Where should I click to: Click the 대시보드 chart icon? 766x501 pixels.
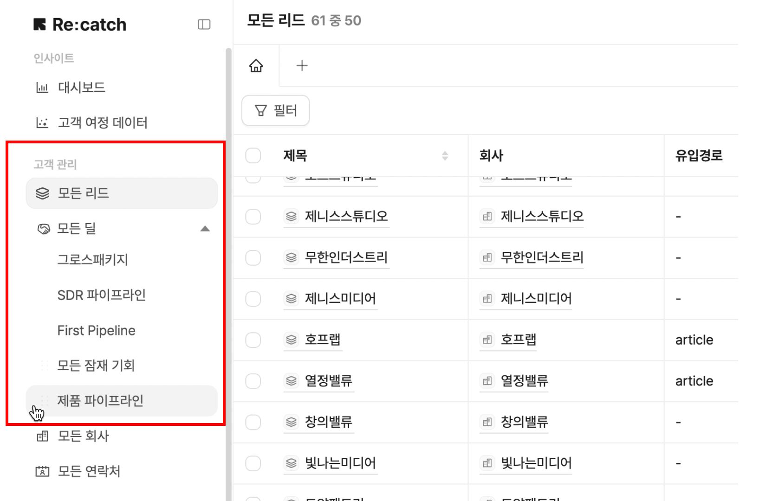pyautogui.click(x=42, y=88)
